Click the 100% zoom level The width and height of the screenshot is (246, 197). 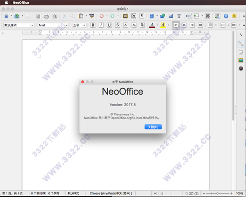click(239, 193)
